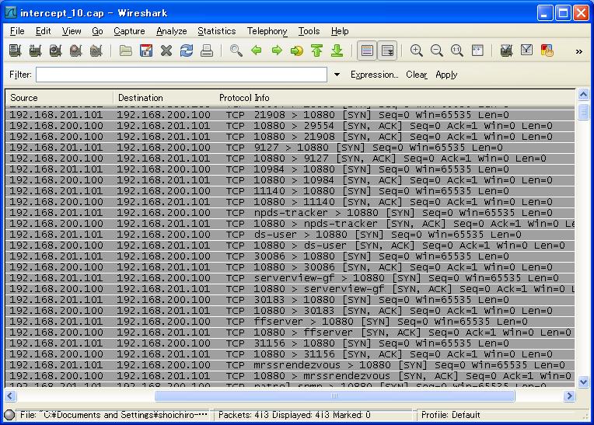The height and width of the screenshot is (425, 594).
Task: Select packet row '10880 > 10984 [SYN, ACK]'
Action: coord(290,180)
